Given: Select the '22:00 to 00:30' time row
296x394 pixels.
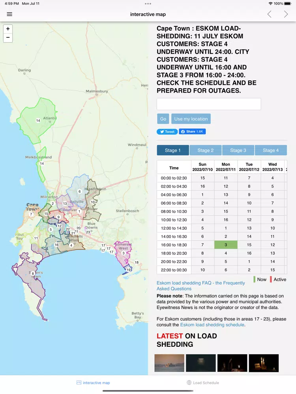Looking at the screenshot, I should pyautogui.click(x=222, y=270).
